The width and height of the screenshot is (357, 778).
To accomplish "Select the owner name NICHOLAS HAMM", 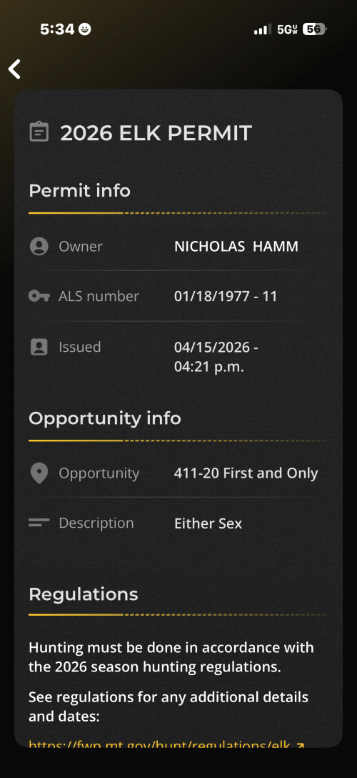I will [x=236, y=246].
